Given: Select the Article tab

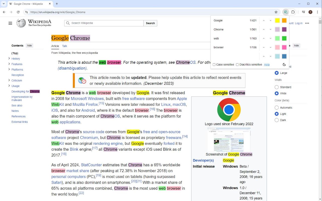Looking at the screenshot, I should [55, 46].
